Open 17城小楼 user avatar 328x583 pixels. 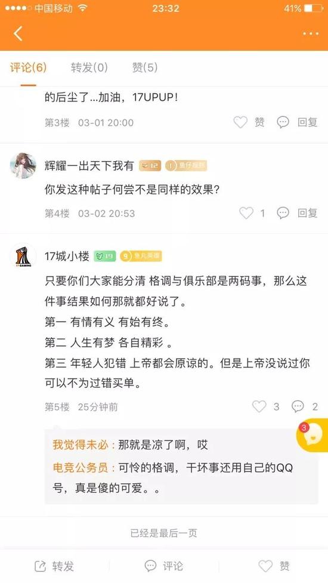pyautogui.click(x=23, y=257)
